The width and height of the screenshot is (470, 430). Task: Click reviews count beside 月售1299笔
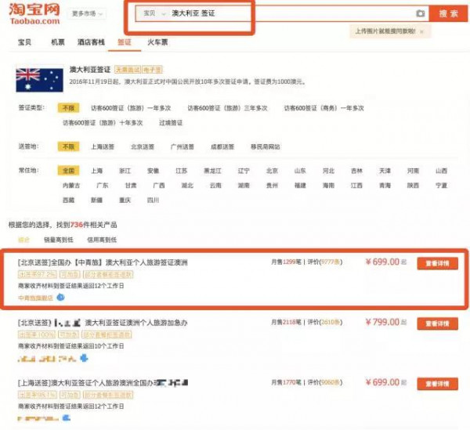pos(325,262)
